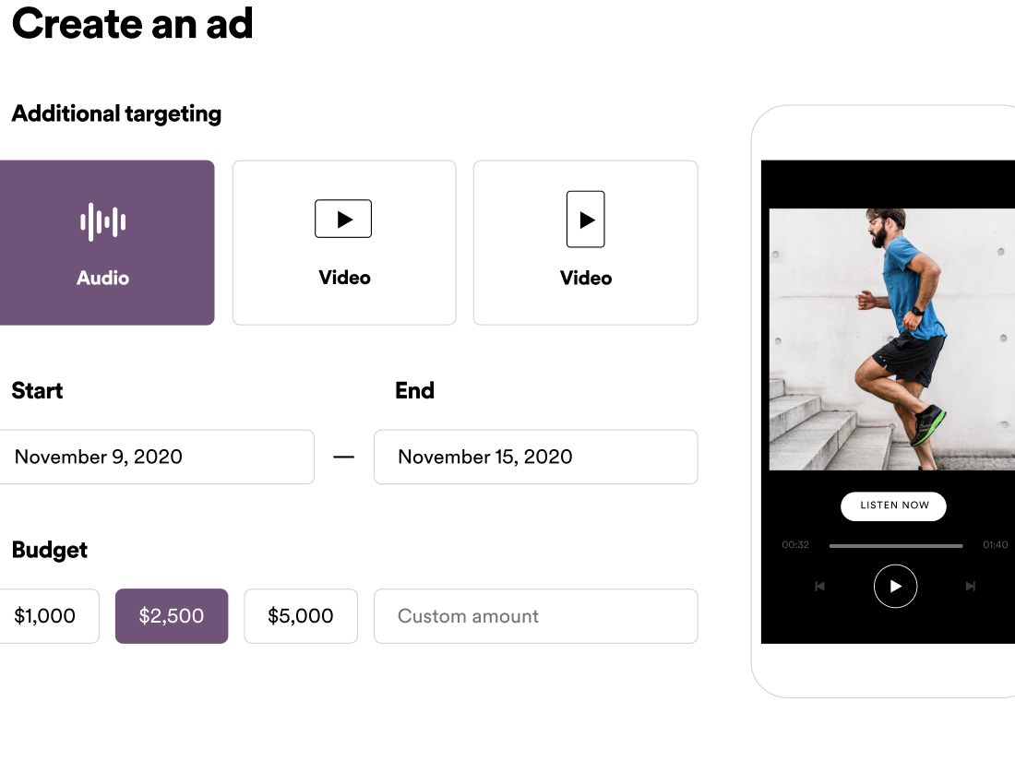Open the End date field
The width and height of the screenshot is (1015, 761).
(x=535, y=457)
